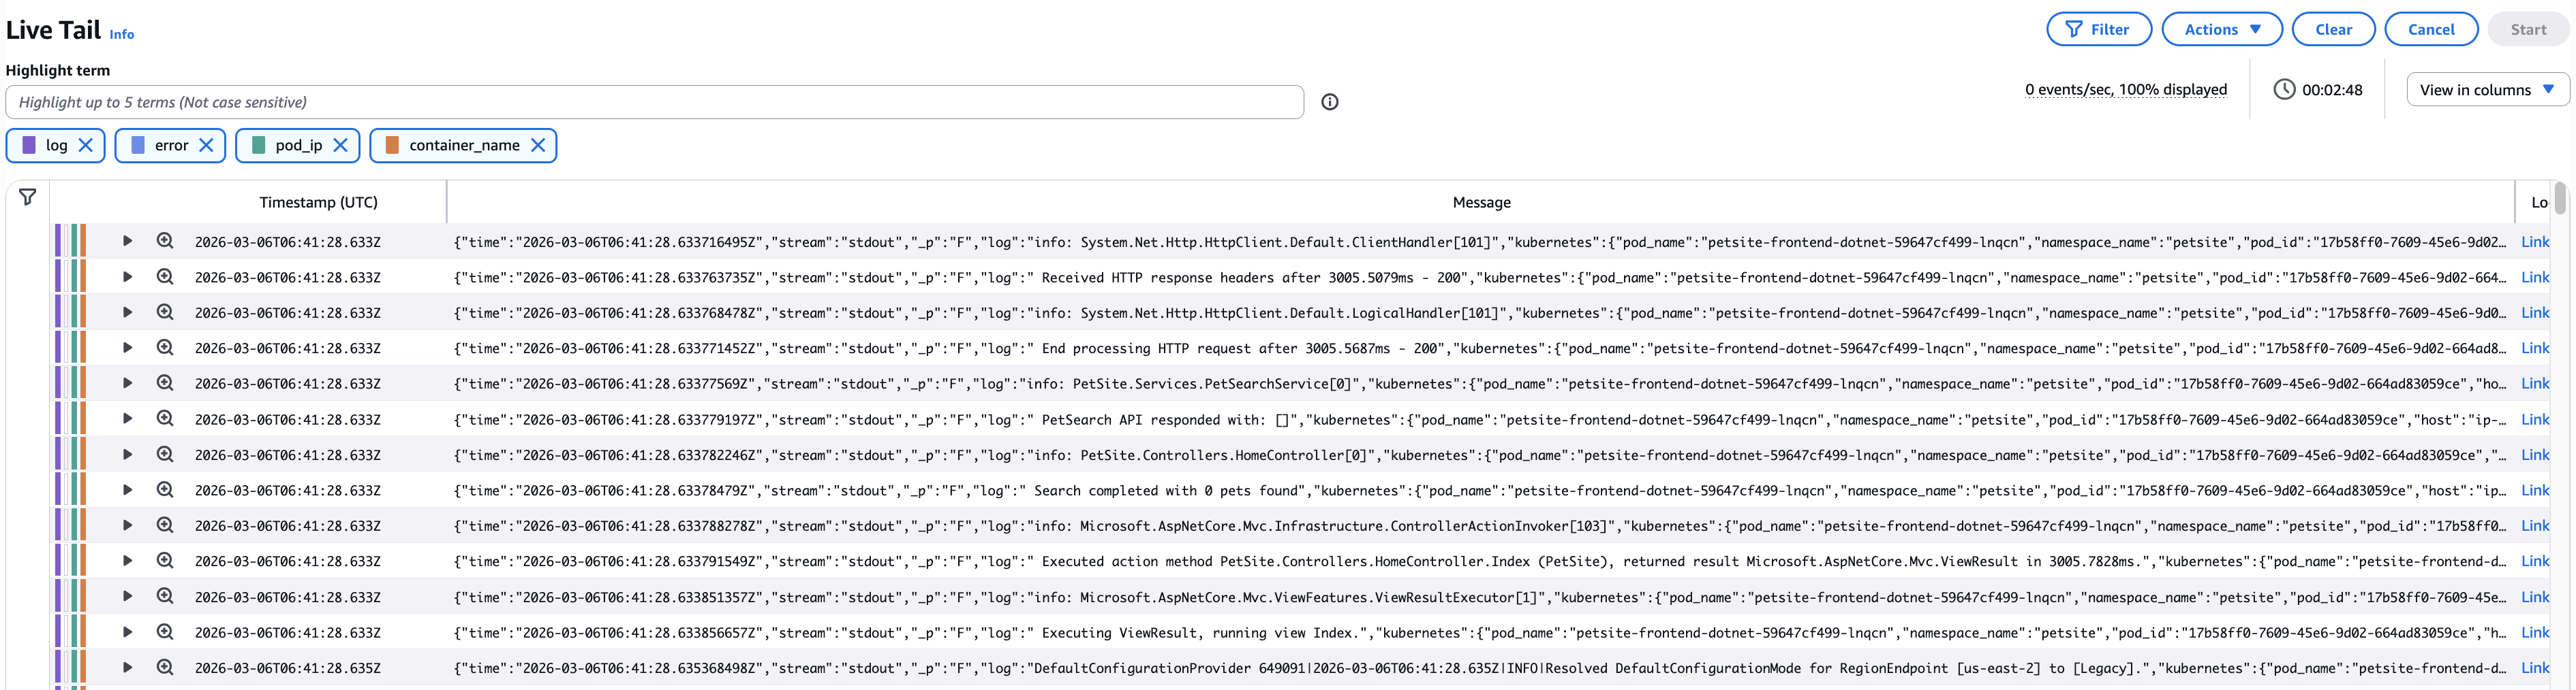Click the session timer clock icon

coord(2284,89)
